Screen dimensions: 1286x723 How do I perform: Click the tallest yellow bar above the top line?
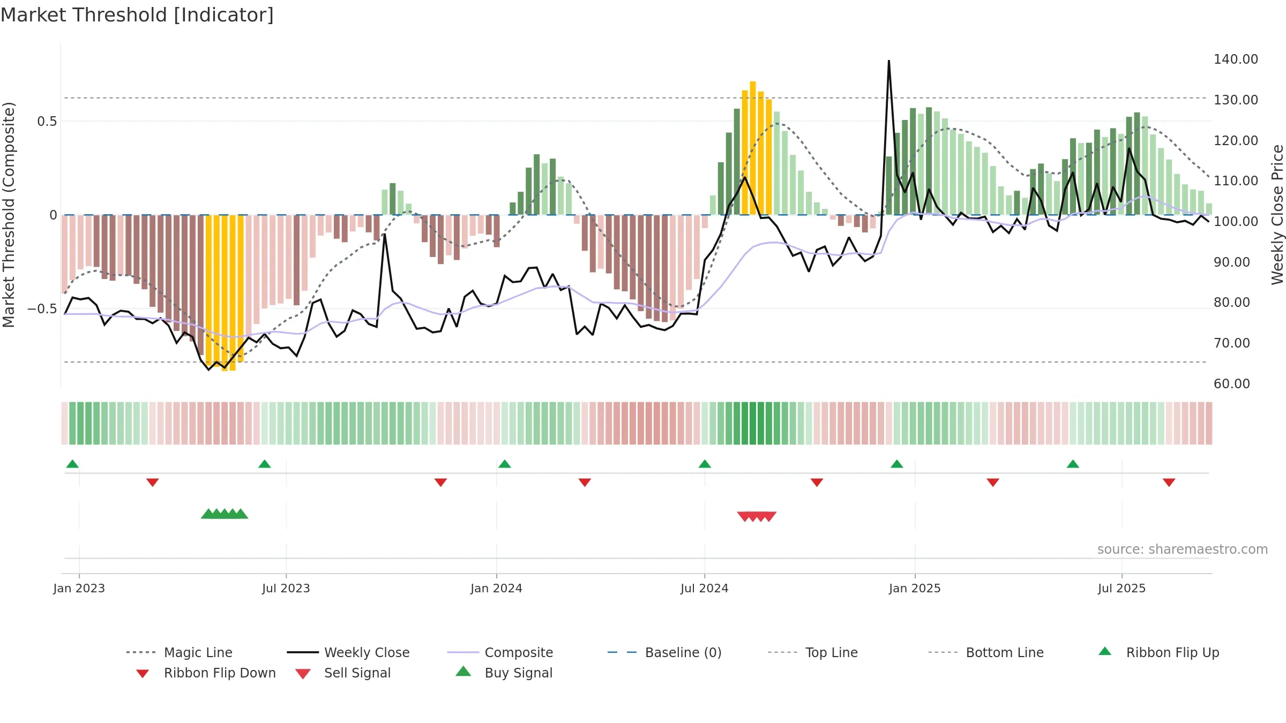[753, 148]
